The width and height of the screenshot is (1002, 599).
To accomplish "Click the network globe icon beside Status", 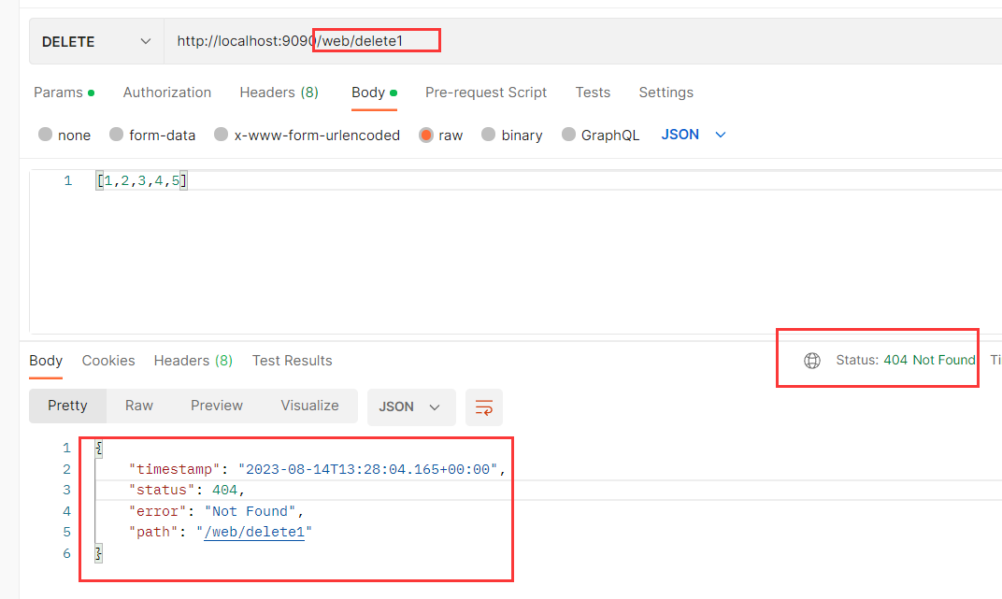I will click(811, 361).
